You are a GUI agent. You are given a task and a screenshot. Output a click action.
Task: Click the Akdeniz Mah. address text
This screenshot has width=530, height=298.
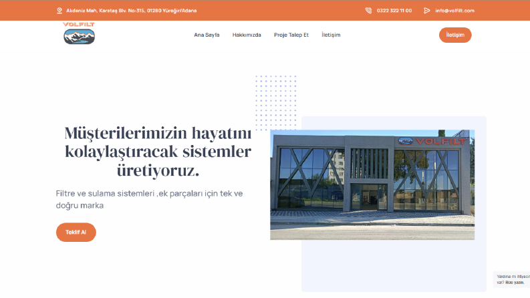pyautogui.click(x=132, y=11)
